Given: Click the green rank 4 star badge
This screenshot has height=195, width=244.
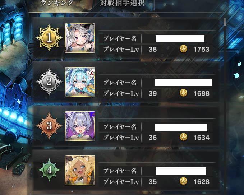Looking at the screenshot, I should (x=49, y=170).
